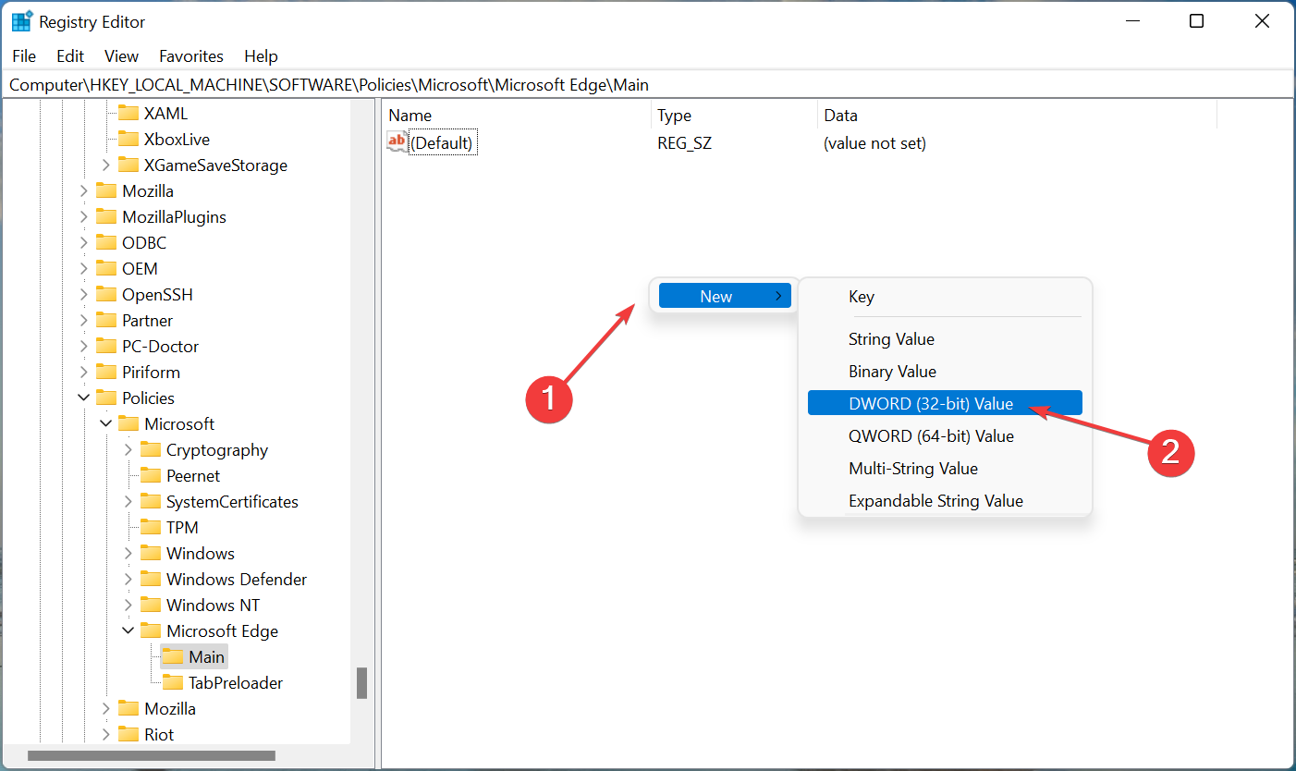Click the (Default) string value icon

(x=396, y=141)
